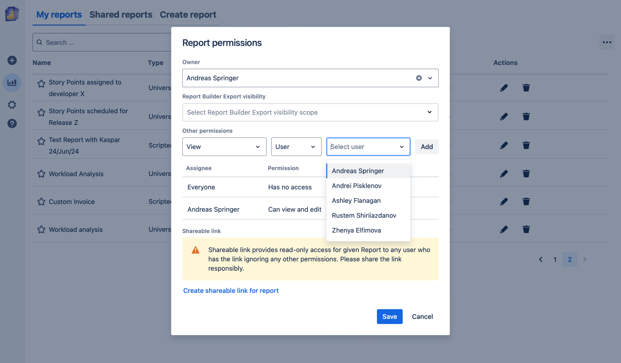Go to page 1 of reports
The image size is (621, 363).
(x=555, y=259)
